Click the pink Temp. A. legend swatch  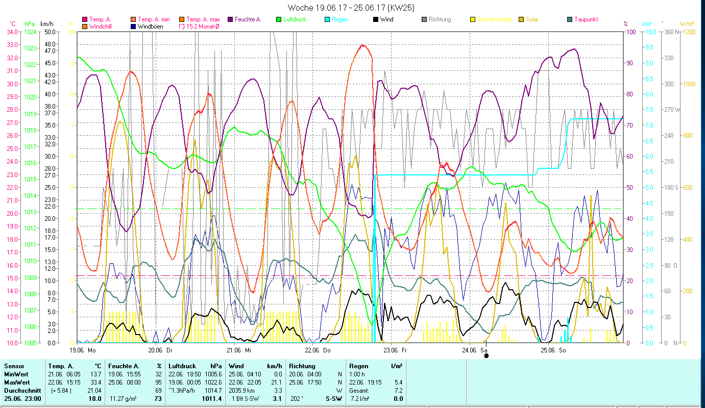tap(85, 20)
